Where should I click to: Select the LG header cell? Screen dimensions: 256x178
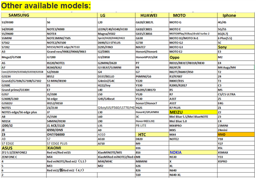tap(116, 15)
